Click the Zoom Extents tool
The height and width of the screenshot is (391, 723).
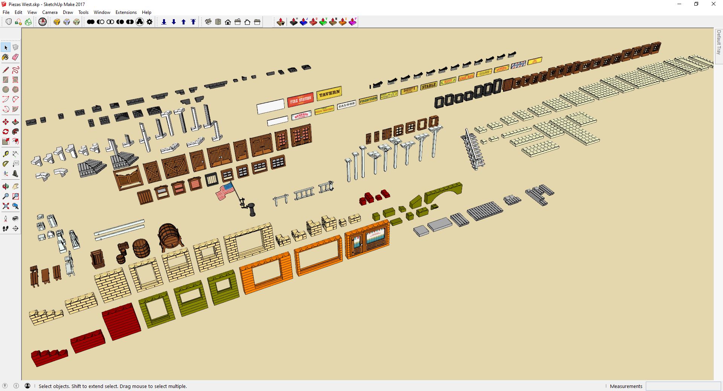click(x=6, y=206)
